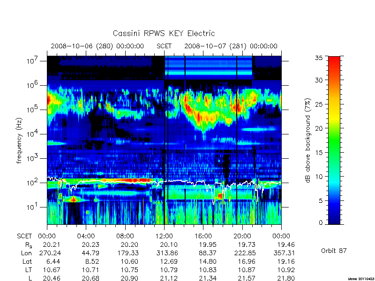Click the 15 value on colorbar
The height and width of the screenshot is (281, 375).
tap(319, 152)
